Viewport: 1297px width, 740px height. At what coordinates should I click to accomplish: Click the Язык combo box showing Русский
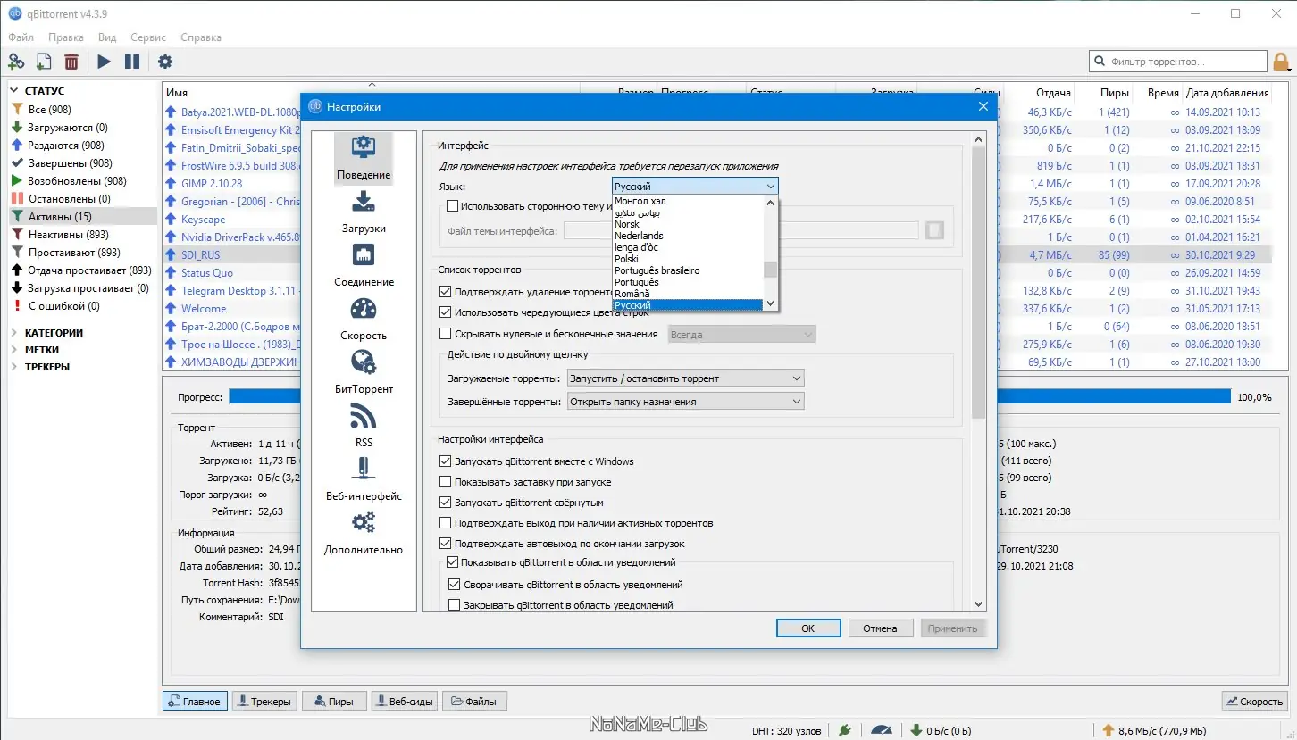click(695, 187)
